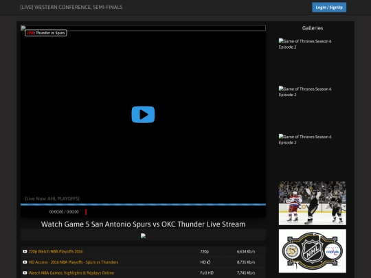Open the hockey players photo thumbnail
The width and height of the screenshot is (371, 278).
(x=313, y=203)
